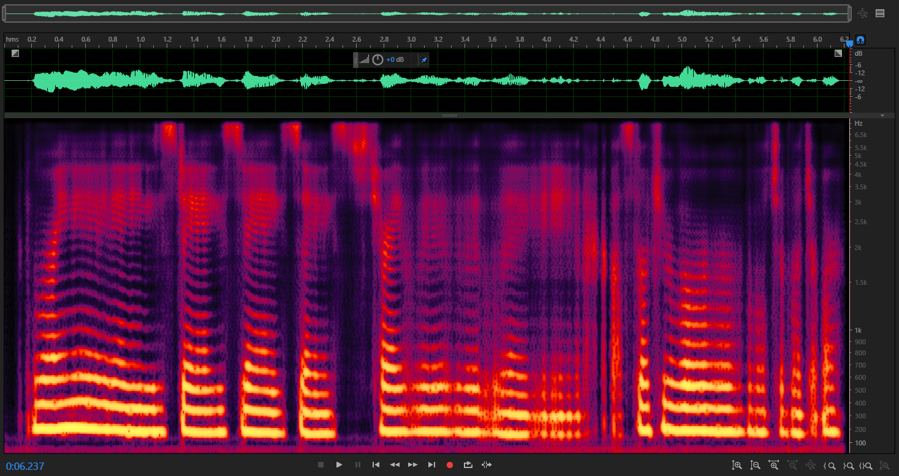Screen dimensions: 899x476
Task: Click the overview navigator waveform bar
Action: click(x=427, y=13)
